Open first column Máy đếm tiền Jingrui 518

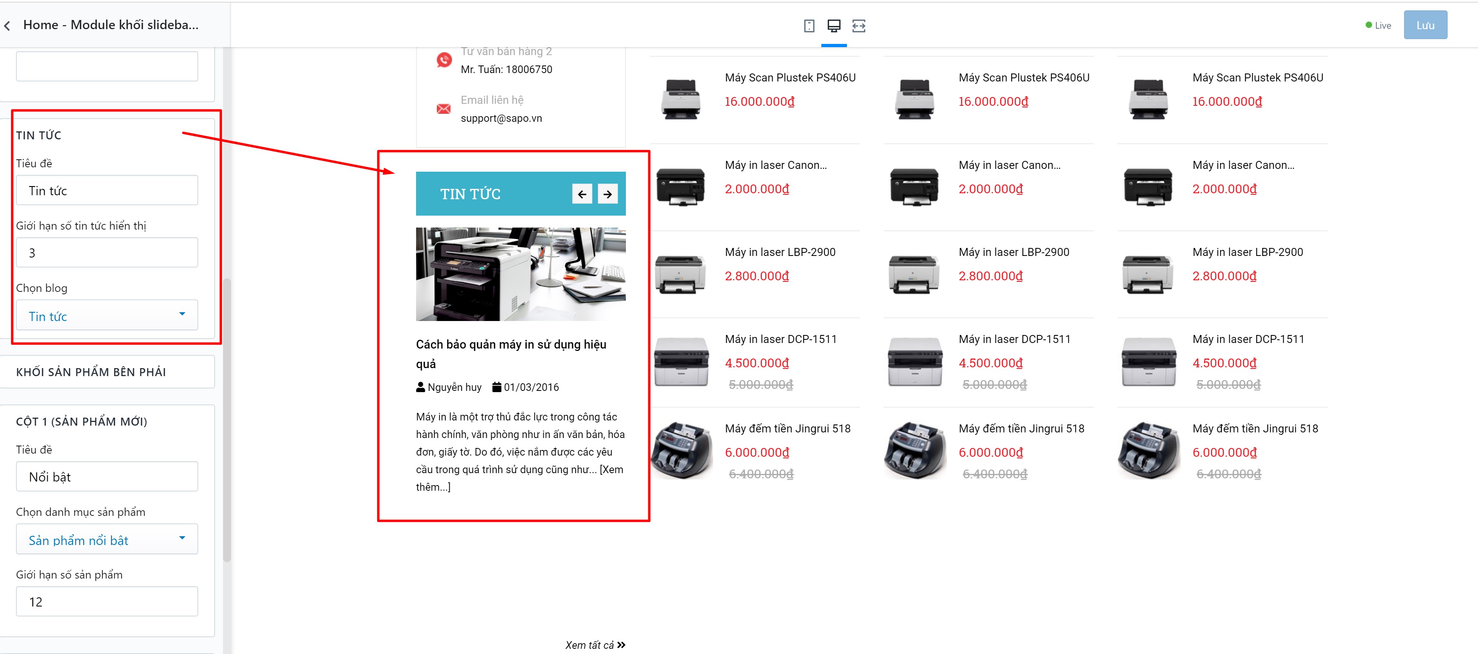click(787, 429)
